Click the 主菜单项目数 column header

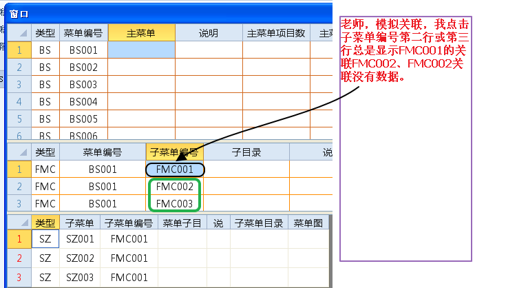pos(276,32)
